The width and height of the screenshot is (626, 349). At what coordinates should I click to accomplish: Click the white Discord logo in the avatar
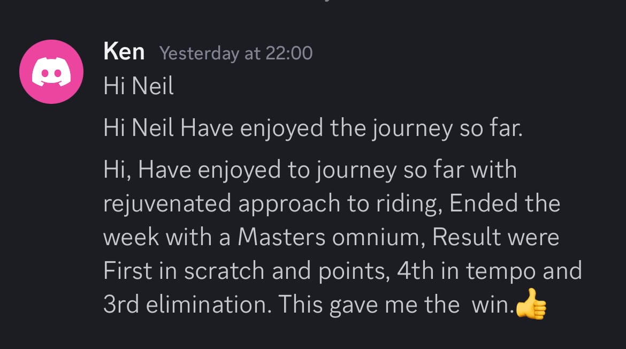point(51,72)
